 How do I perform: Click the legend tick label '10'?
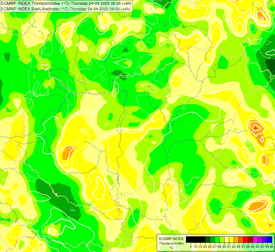(x=196, y=247)
